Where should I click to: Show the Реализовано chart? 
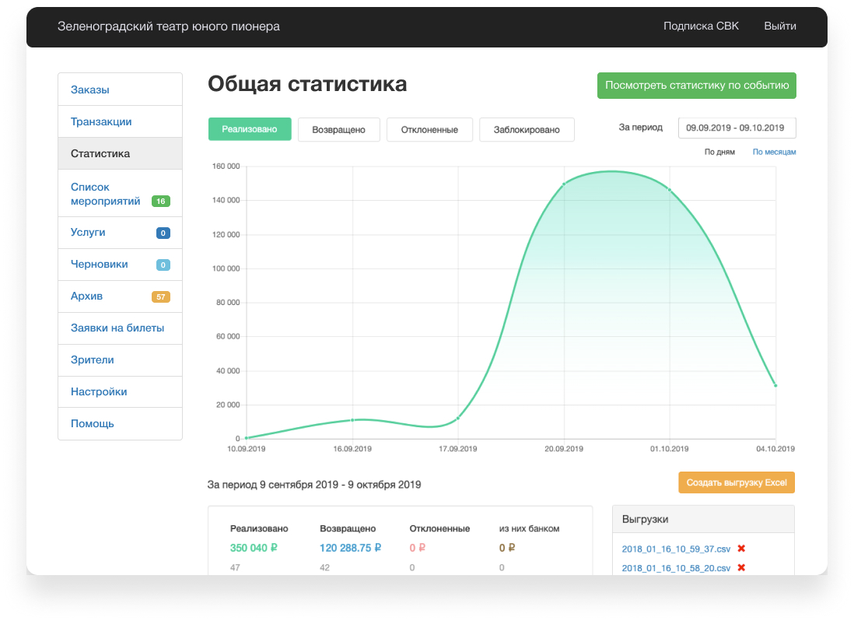[250, 129]
